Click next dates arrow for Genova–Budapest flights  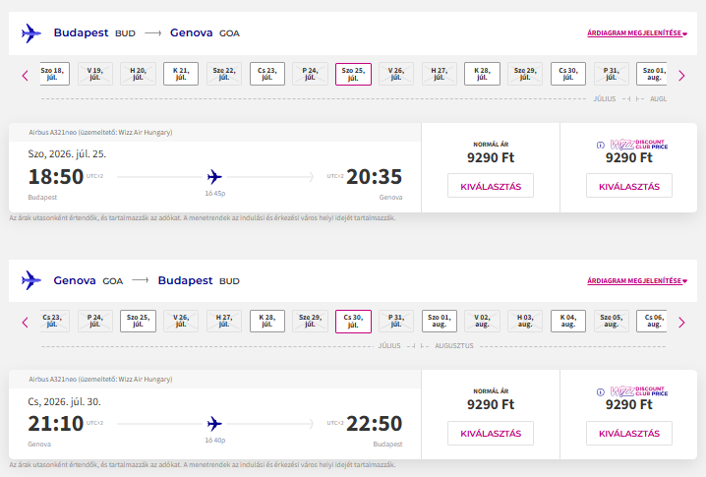point(681,323)
